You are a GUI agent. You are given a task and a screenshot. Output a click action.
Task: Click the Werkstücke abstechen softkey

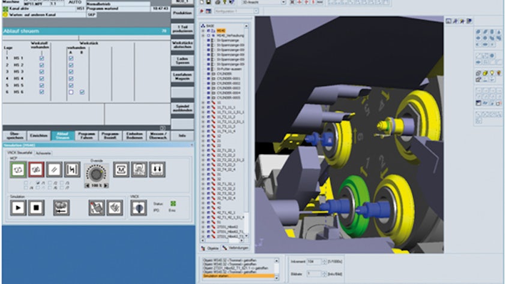(x=182, y=44)
